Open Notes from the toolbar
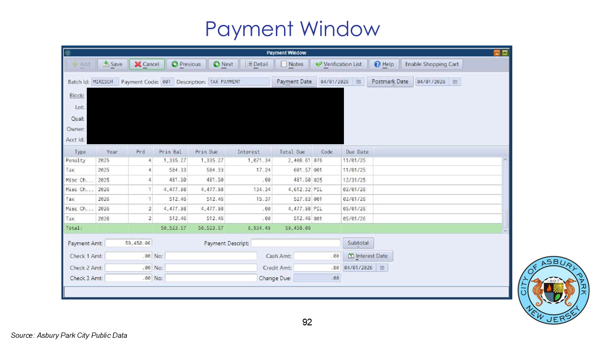Image resolution: width=614 pixels, height=345 pixels. [x=292, y=64]
